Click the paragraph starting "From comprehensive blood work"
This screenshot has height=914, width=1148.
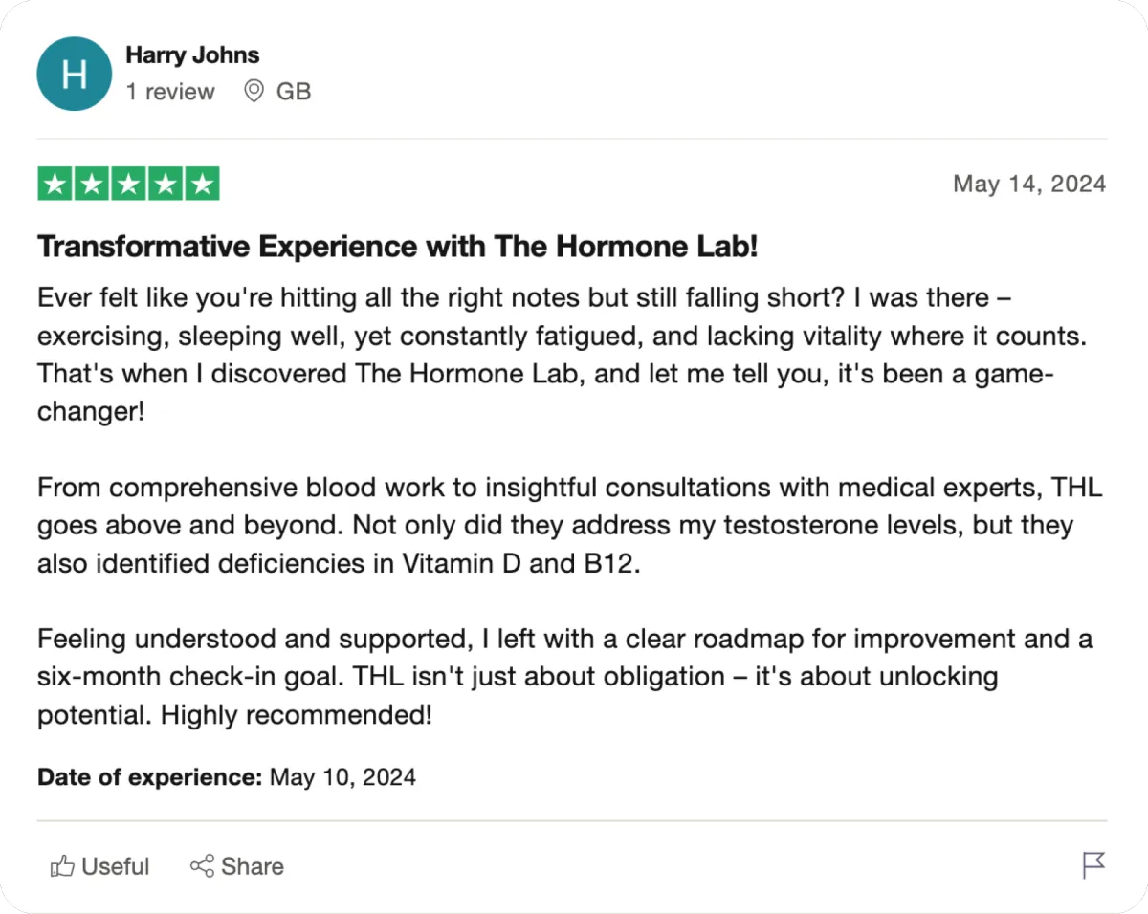[569, 525]
